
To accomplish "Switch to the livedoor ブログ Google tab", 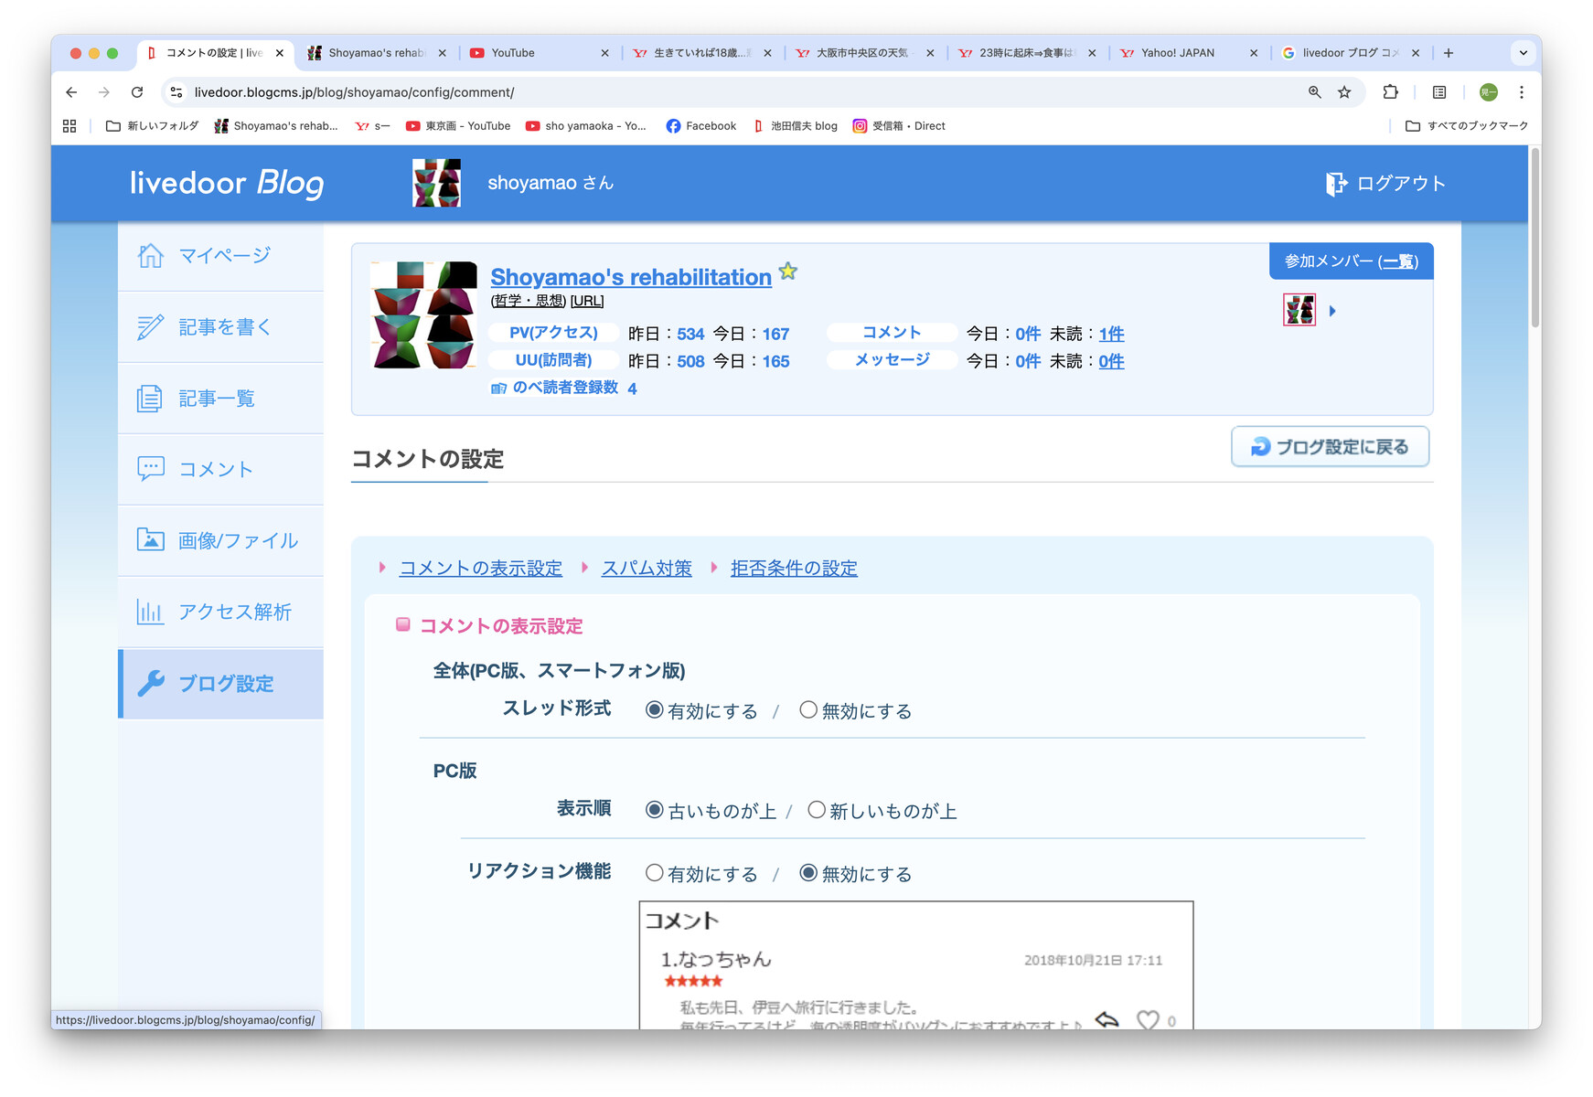I will [1351, 53].
